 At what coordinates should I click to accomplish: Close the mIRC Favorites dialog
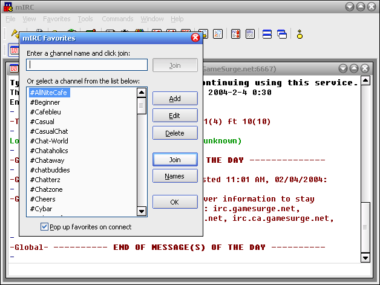click(195, 38)
